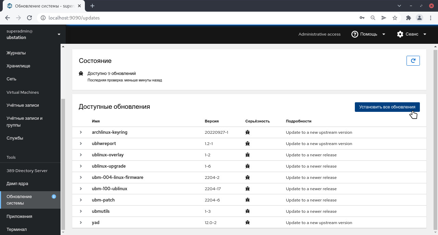
Task: Open the browser extensions puzzle icon
Action: [408, 18]
